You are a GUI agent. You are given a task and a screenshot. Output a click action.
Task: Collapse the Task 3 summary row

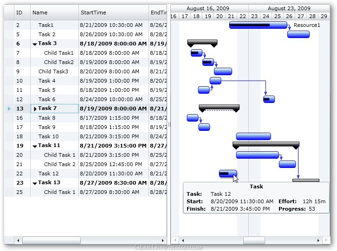pos(35,44)
